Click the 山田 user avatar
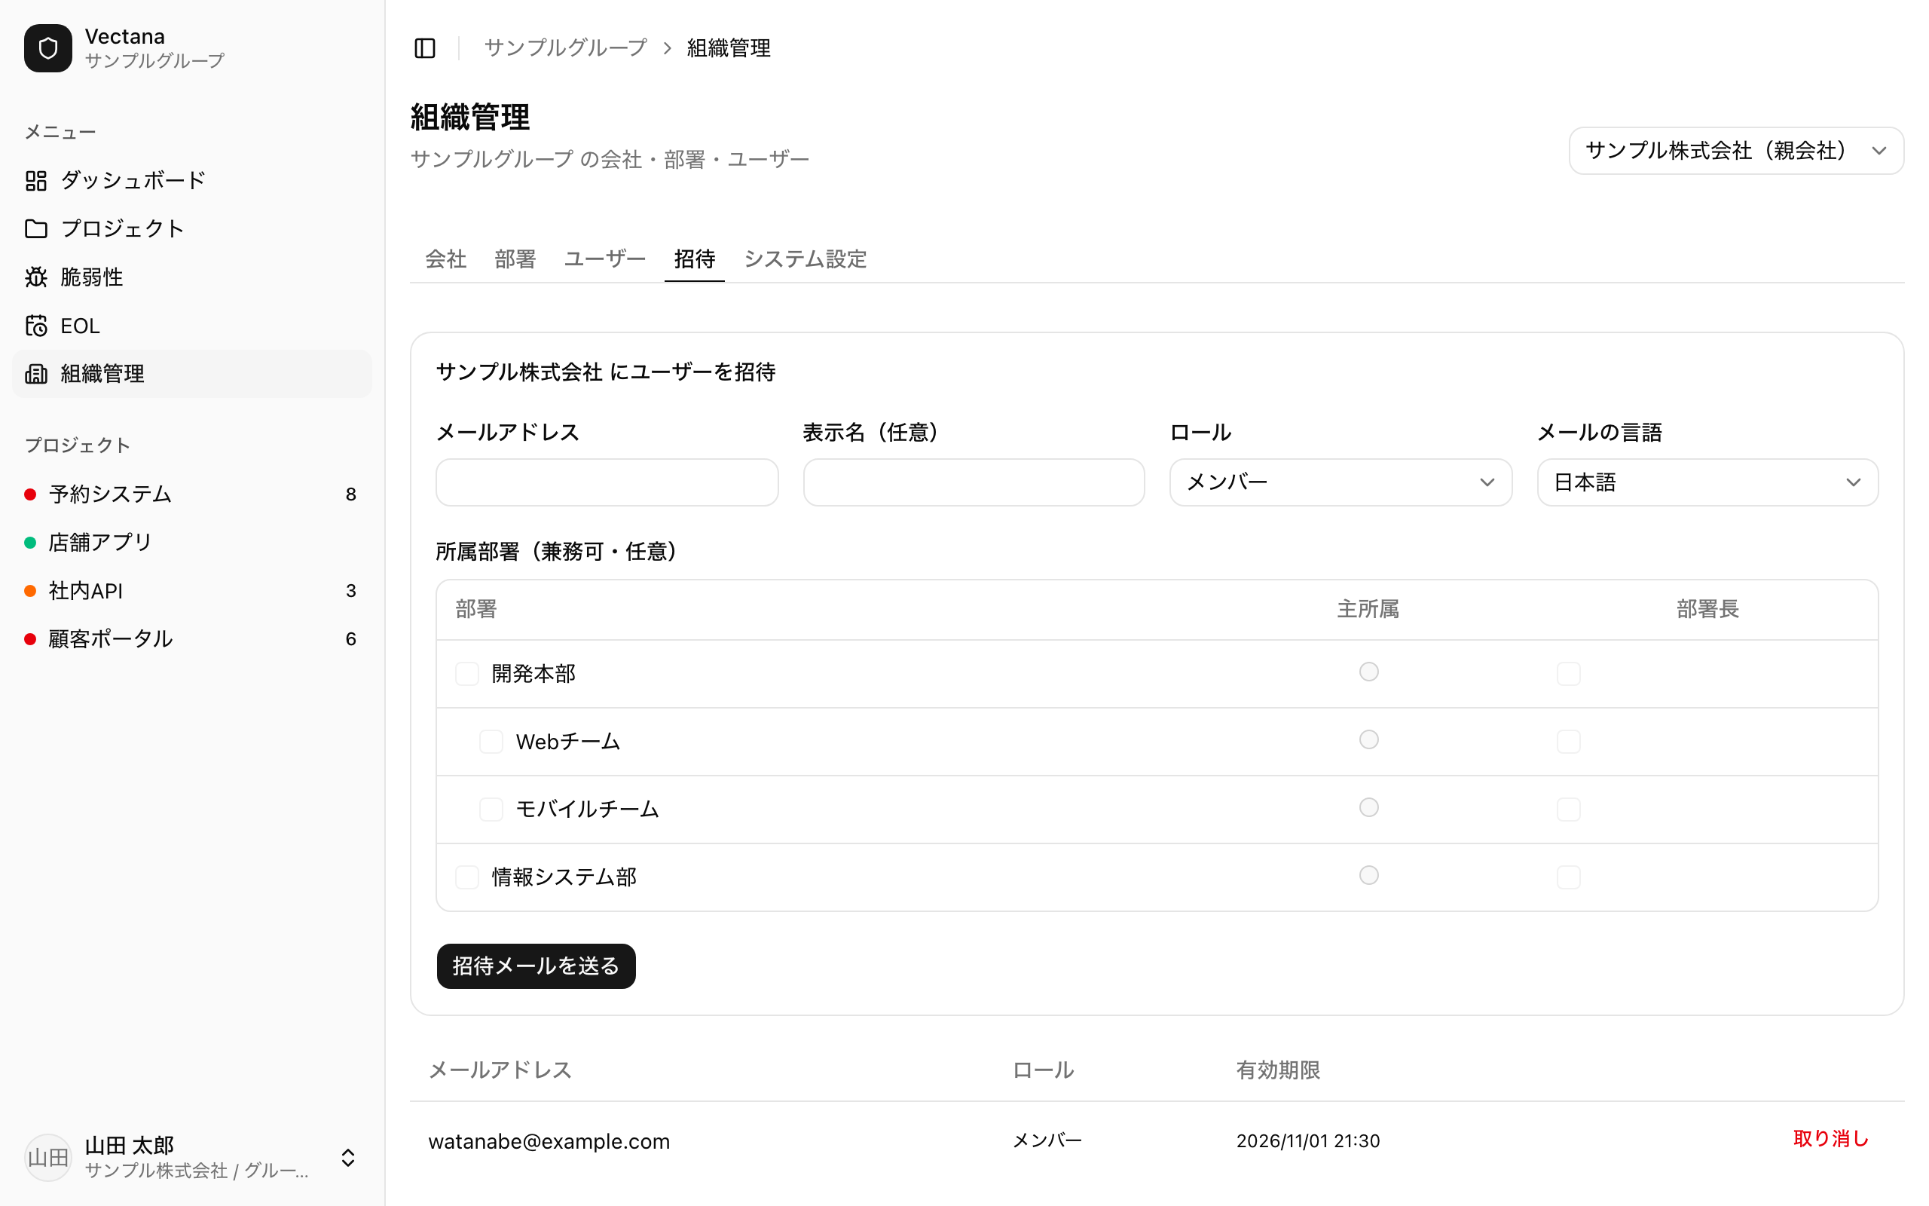This screenshot has height=1206, width=1929. point(47,1157)
